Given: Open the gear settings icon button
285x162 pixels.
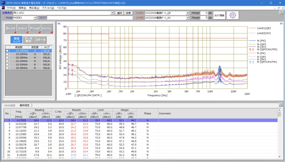Looking at the screenshot, I should tap(233, 15).
